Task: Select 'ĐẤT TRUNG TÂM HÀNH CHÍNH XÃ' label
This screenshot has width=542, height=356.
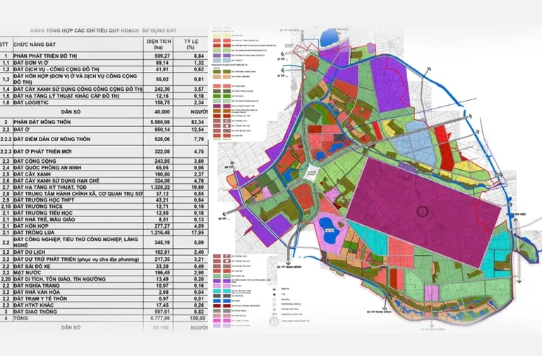Action: click(78, 194)
